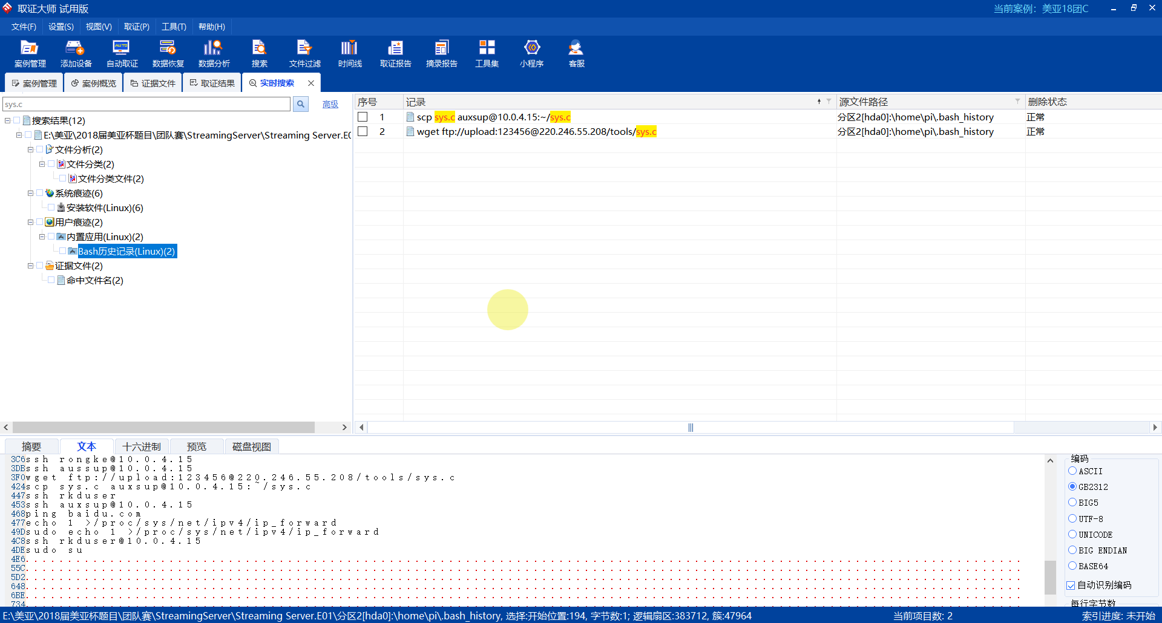Click the 用户痕迹(2) tree node
1162x623 pixels.
coord(79,222)
